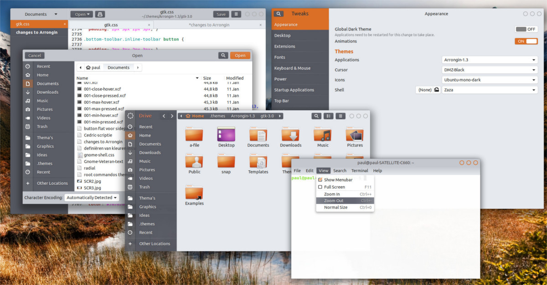Open Documents dropdown in gedit side panel header
This screenshot has width=547, height=285.
pos(41,14)
